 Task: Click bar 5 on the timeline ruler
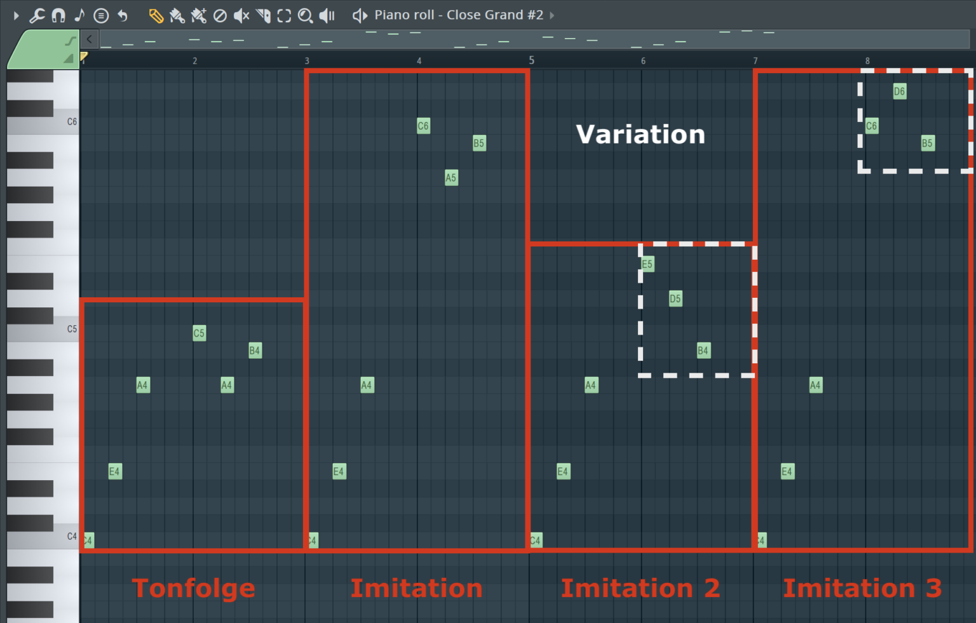(531, 60)
